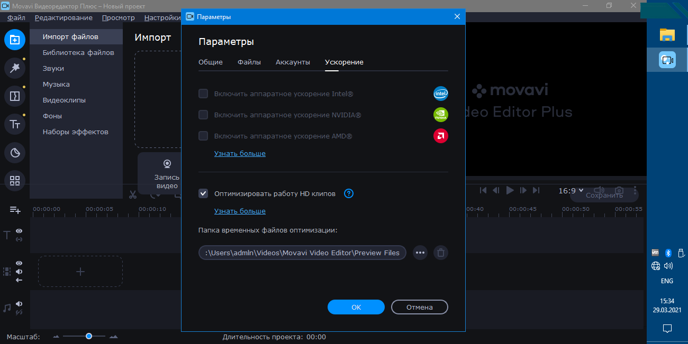Enable NVIDIA hardware acceleration checkbox
Screen dimensions: 688x344
[203, 115]
